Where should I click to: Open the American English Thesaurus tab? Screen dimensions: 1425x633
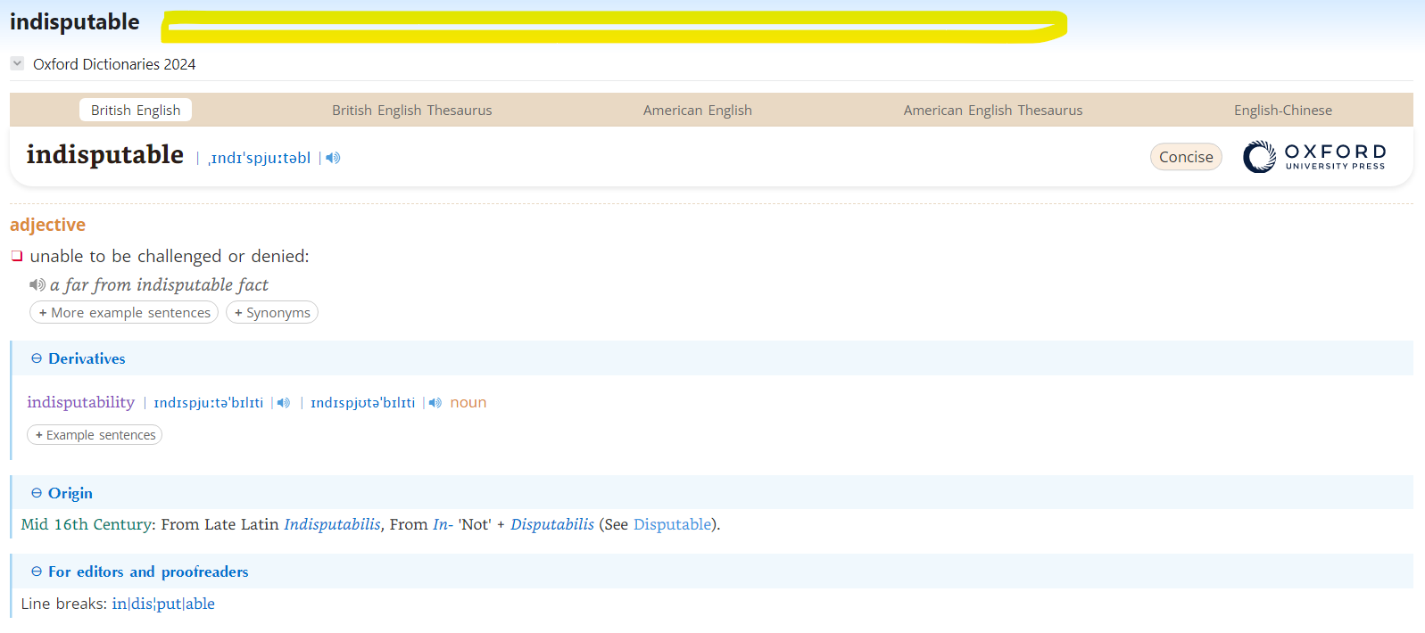tap(992, 111)
